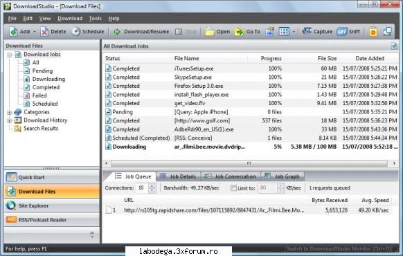Click the Capture toolbar button
403x256 pixels.
(317, 32)
